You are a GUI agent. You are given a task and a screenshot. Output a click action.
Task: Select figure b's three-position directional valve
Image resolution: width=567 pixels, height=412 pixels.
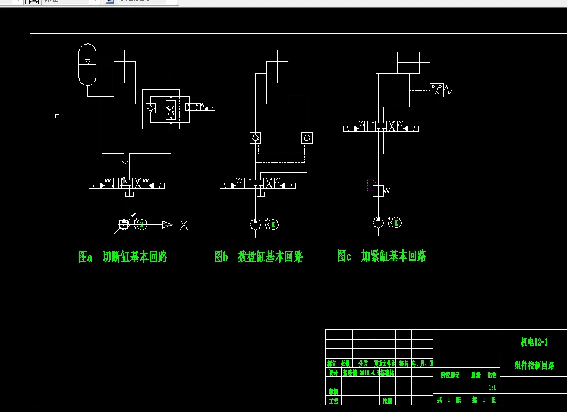(x=258, y=183)
